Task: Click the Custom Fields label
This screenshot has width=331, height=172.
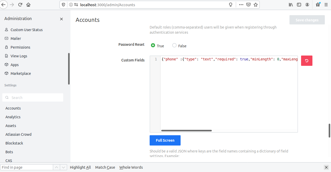Action: (133, 60)
